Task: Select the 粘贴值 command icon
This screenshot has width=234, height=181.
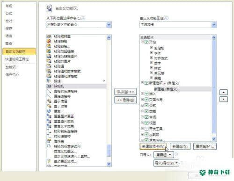Action: [x=49, y=66]
